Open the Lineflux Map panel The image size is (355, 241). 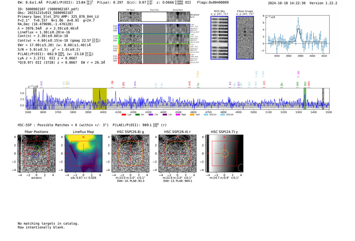[x=83, y=154]
